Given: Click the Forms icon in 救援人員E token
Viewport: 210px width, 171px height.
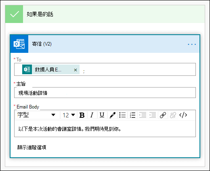Looking at the screenshot, I should (27, 69).
